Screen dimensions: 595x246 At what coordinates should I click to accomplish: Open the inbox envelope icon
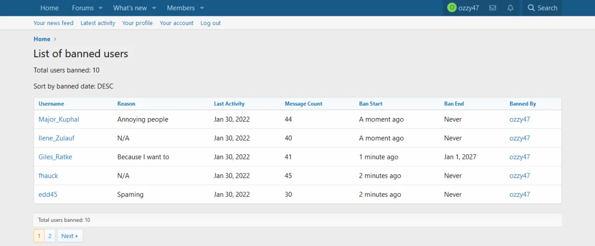click(493, 8)
